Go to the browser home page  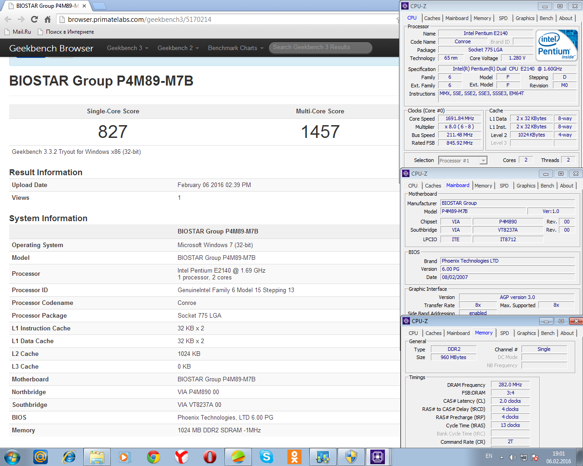(47, 19)
